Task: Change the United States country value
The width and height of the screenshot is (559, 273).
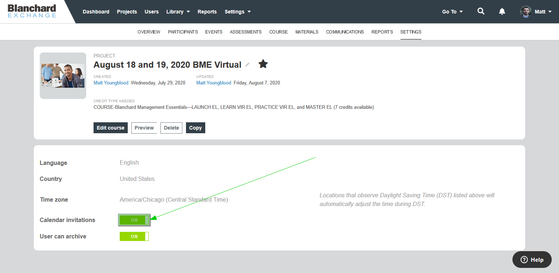Action: coord(137,179)
